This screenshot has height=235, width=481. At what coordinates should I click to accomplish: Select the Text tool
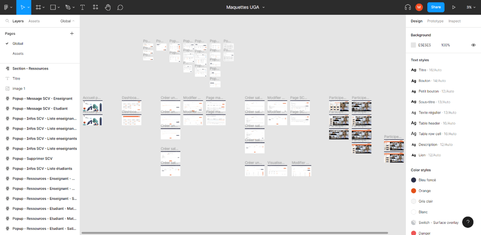tap(83, 7)
